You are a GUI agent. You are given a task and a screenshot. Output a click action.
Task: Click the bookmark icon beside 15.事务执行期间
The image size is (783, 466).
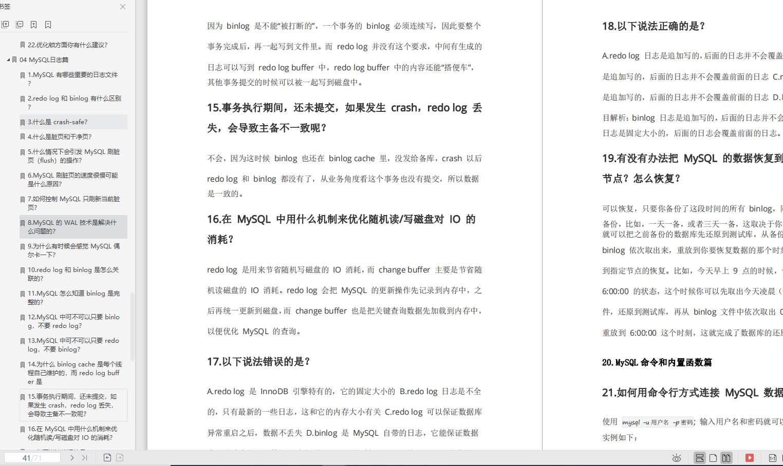tap(23, 397)
